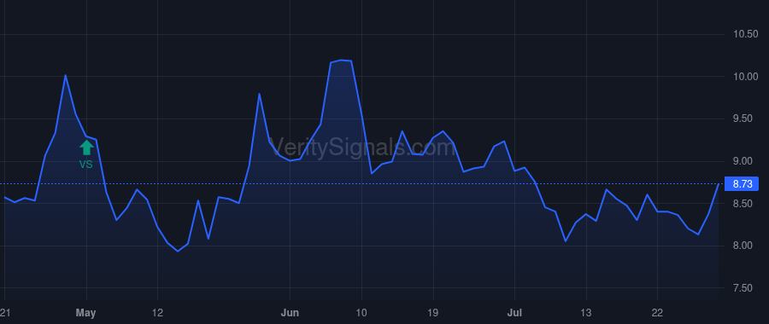Click the 10 date axis label
Image resolution: width=769 pixels, height=324 pixels.
361,312
